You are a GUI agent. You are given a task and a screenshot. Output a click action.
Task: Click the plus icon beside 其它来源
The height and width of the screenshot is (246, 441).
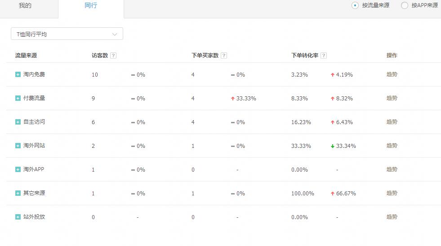point(18,193)
